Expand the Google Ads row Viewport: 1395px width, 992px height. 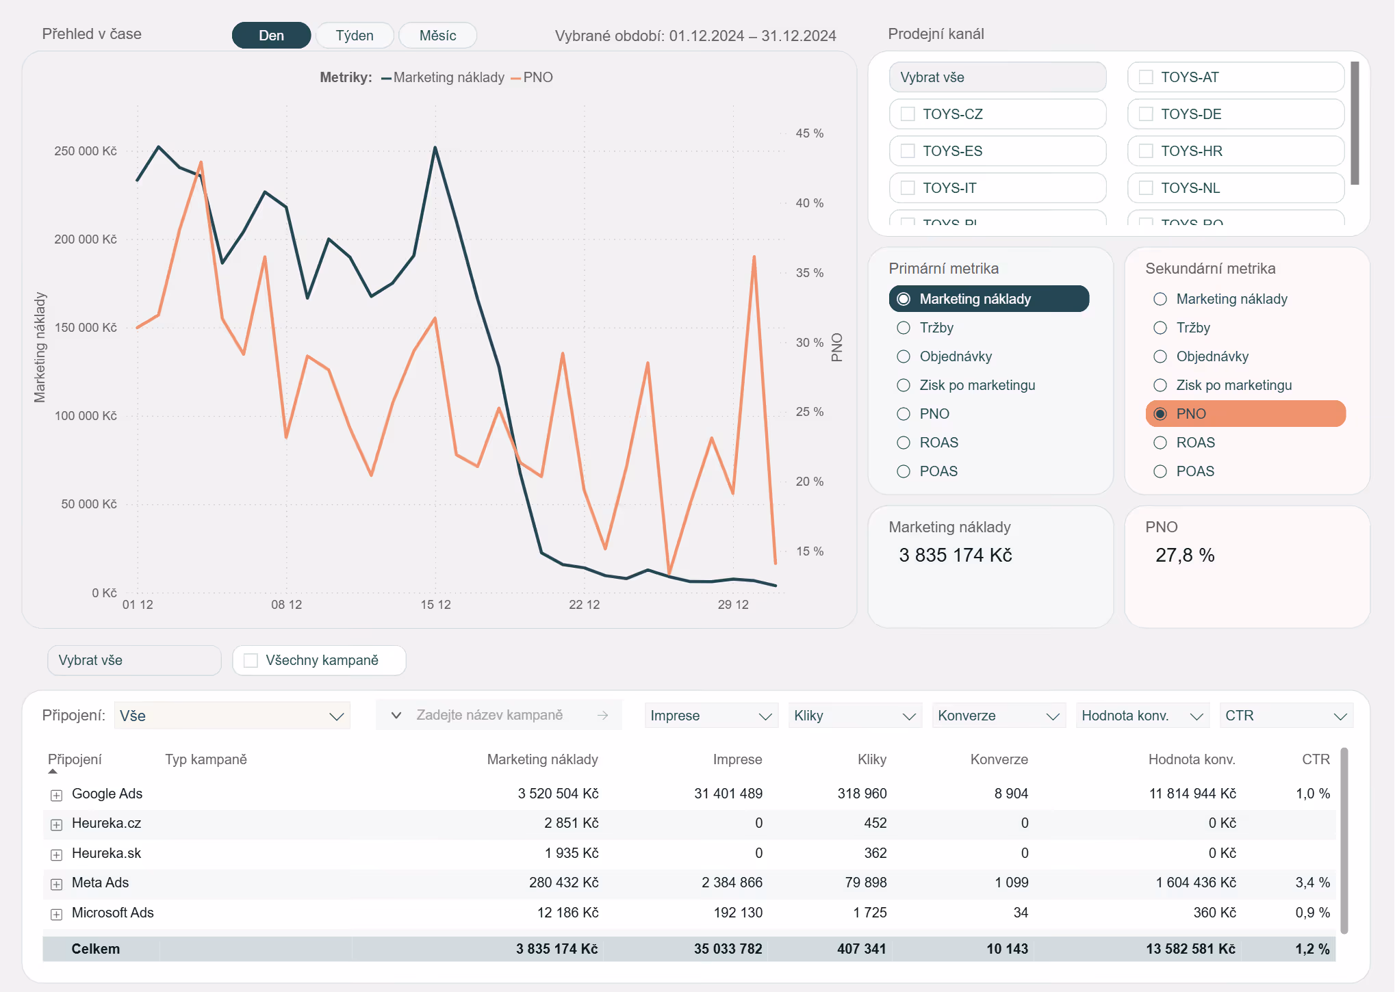(57, 795)
